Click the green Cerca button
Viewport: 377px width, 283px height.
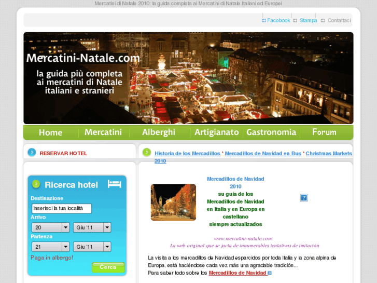pos(108,267)
